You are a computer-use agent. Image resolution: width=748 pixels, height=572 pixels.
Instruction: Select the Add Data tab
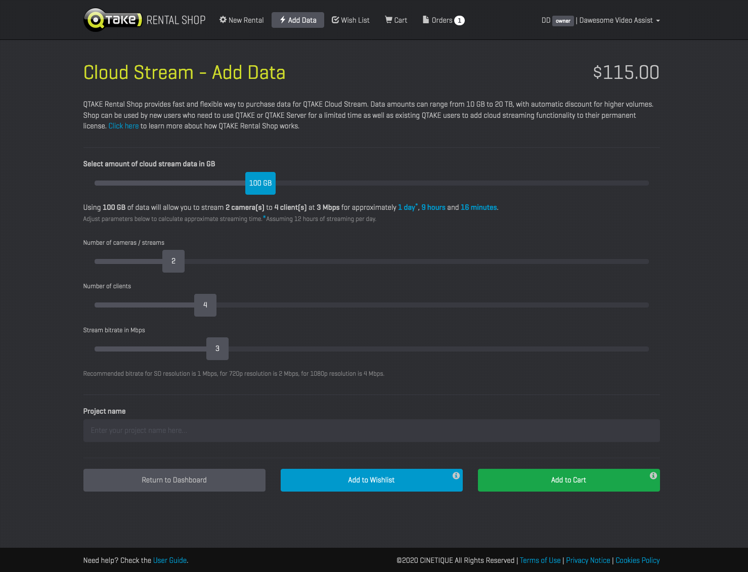pyautogui.click(x=298, y=20)
